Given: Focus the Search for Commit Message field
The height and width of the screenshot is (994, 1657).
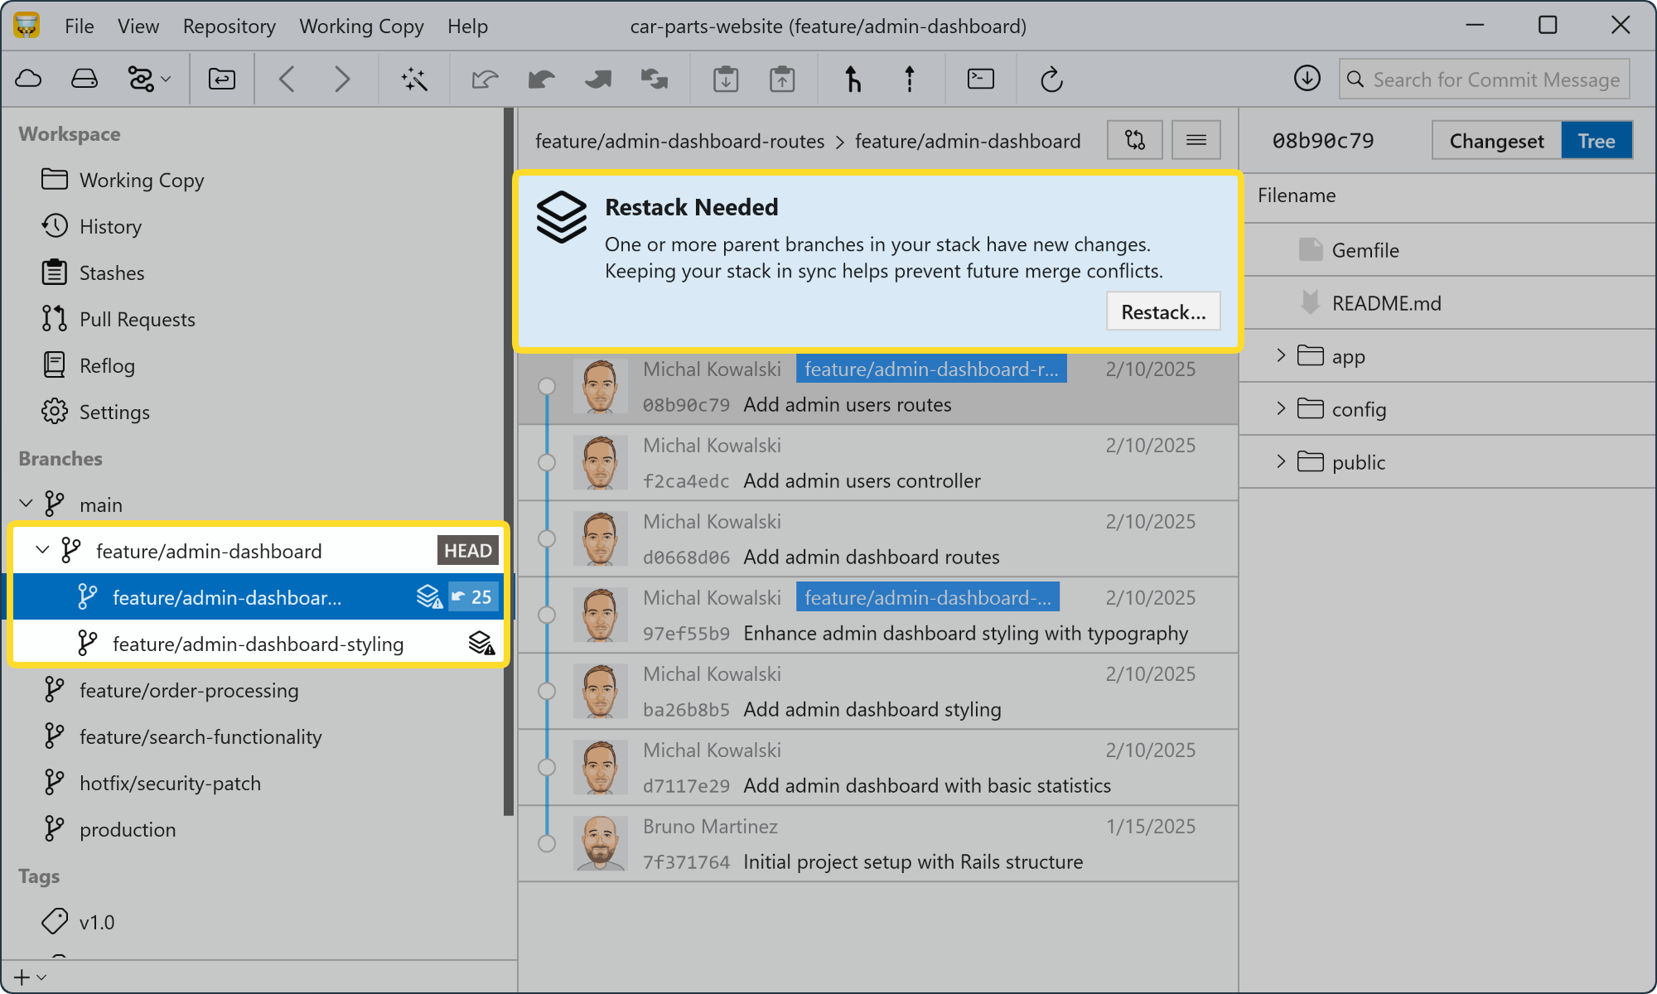Looking at the screenshot, I should (x=1485, y=80).
